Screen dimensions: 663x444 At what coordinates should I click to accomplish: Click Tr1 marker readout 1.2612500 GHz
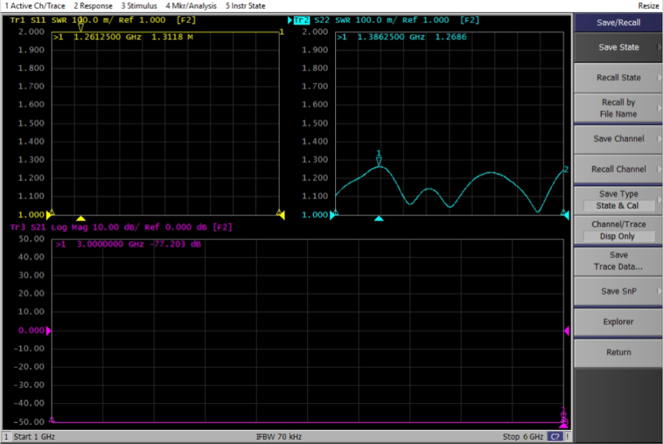[x=107, y=37]
